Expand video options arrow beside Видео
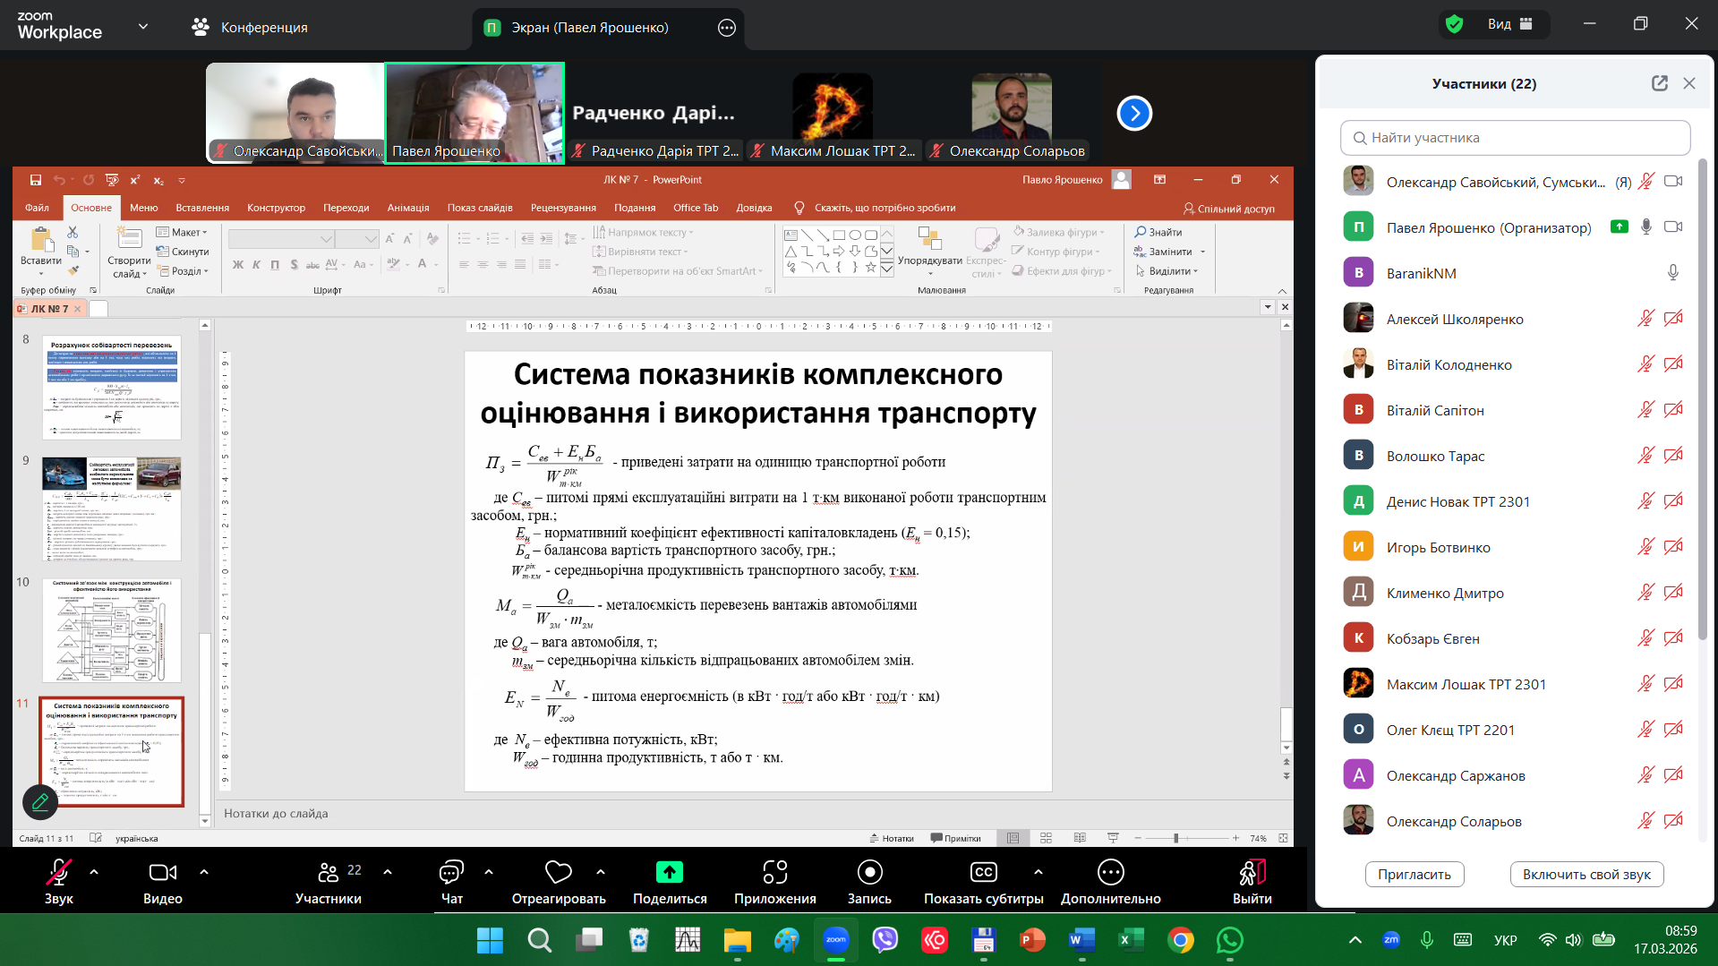This screenshot has height=966, width=1718. click(204, 871)
